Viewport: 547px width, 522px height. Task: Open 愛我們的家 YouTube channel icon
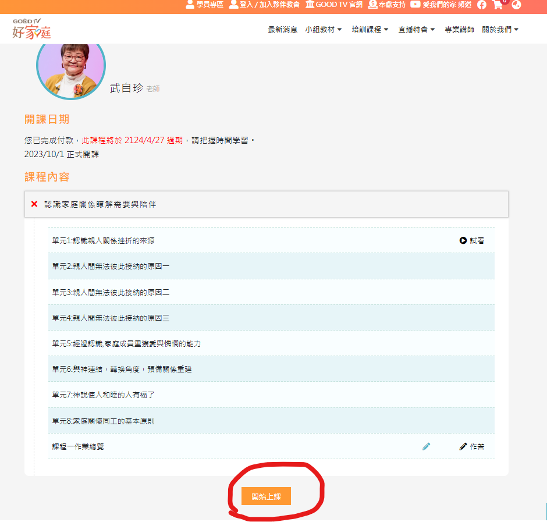415,5
